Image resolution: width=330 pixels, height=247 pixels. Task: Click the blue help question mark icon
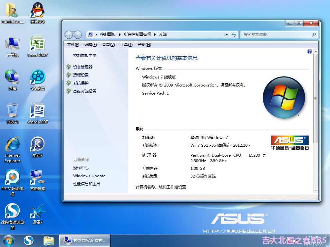coord(310,51)
